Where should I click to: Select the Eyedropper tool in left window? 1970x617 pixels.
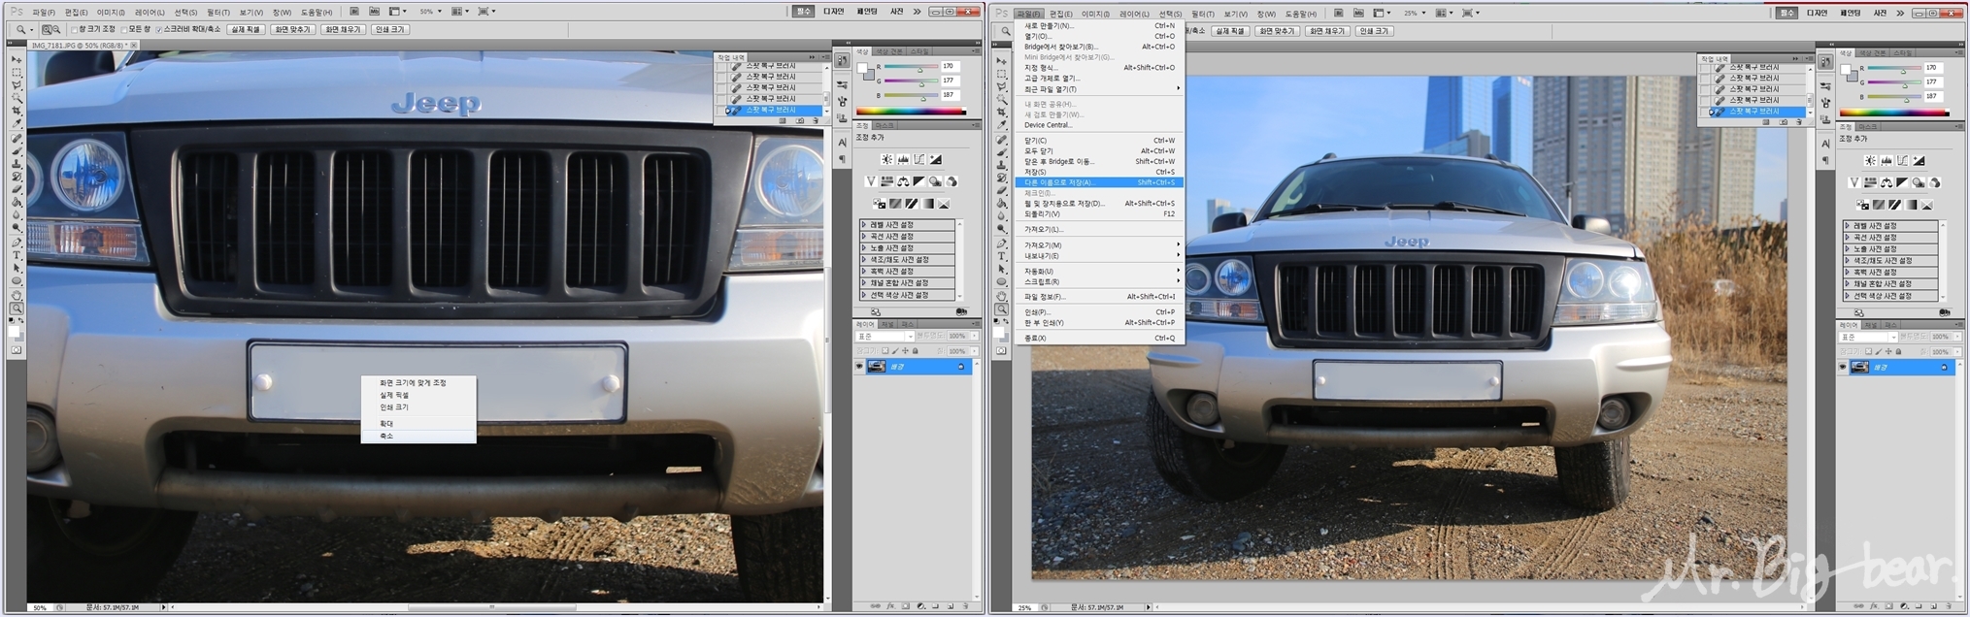16,124
